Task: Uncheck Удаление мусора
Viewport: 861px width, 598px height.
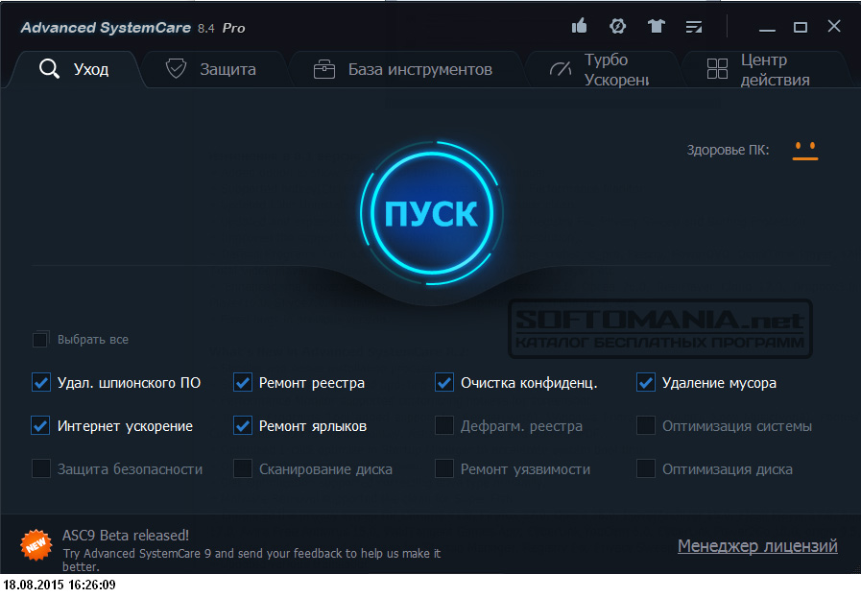Action: pyautogui.click(x=646, y=382)
